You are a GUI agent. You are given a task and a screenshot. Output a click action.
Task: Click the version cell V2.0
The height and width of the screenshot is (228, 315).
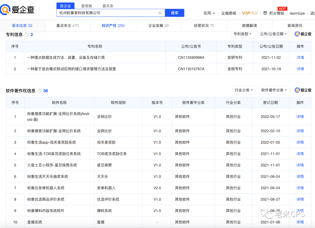tap(157, 188)
